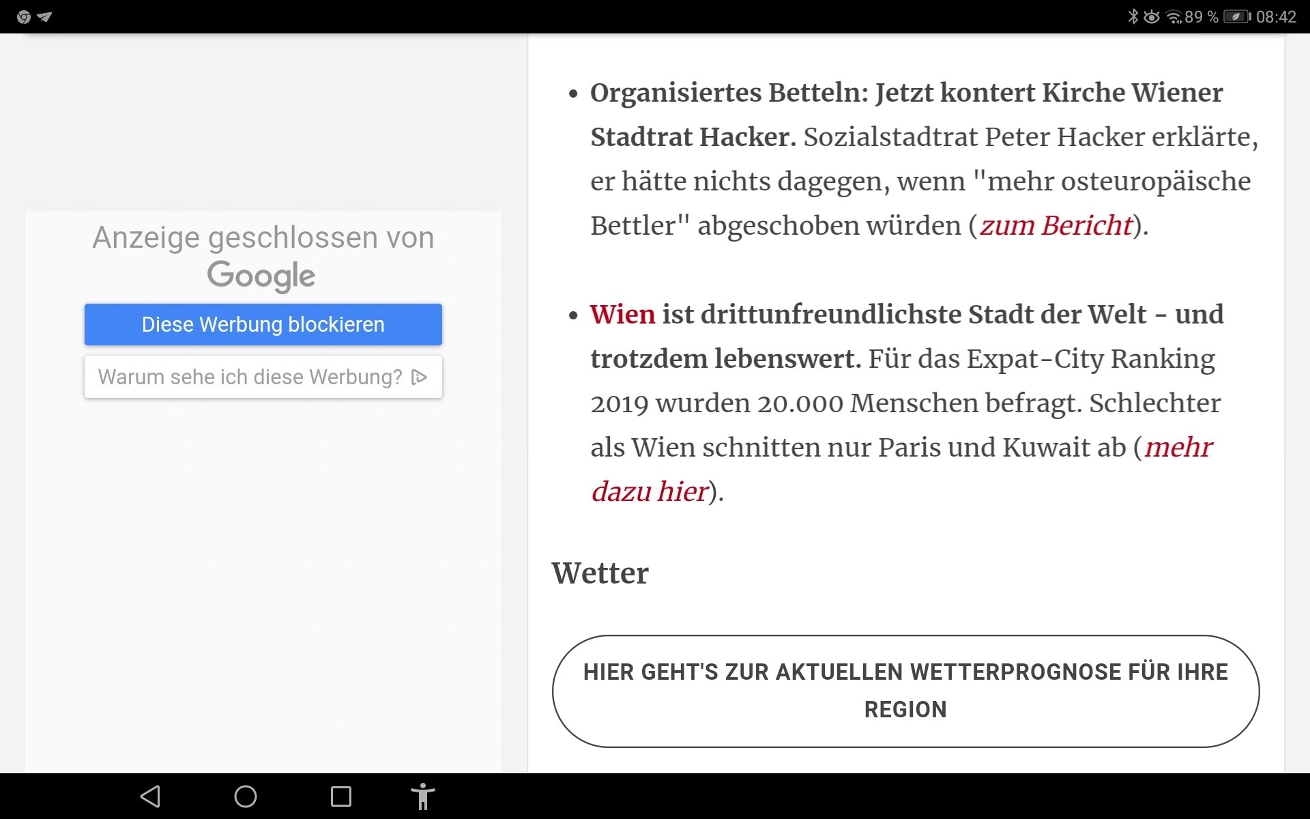This screenshot has height=819, width=1310.
Task: Tap the Chrome notification icon
Action: coord(24,17)
